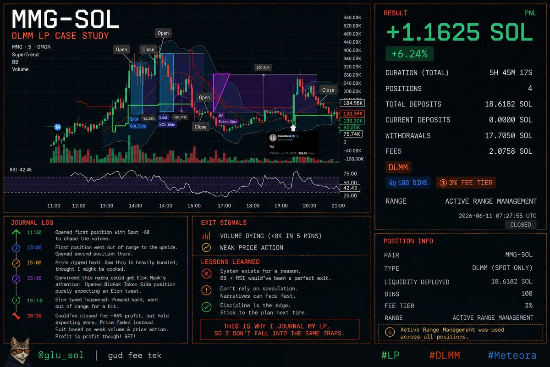Click the info icon in Active Range note
Image resolution: width=550 pixels, height=367 pixels.
(389, 333)
